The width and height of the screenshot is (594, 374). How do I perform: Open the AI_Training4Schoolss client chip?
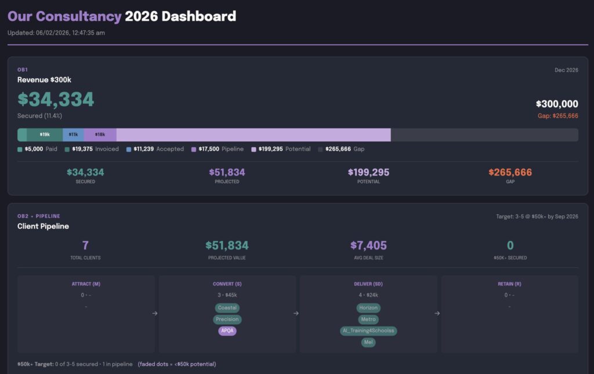pos(368,331)
